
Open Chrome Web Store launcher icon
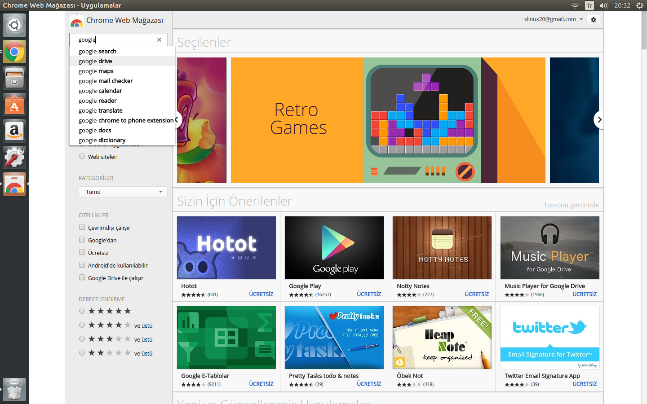click(14, 184)
